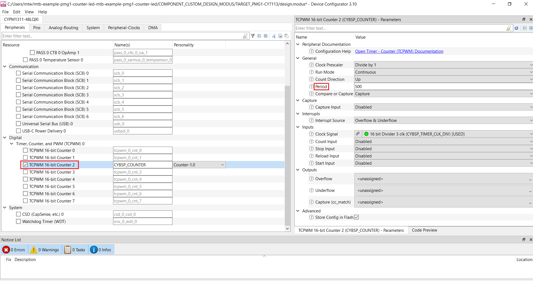Image resolution: width=533 pixels, height=281 pixels.
Task: Collapse Timer, Counter, and PWM (TCPWM) 0 node
Action: [x=12, y=144]
